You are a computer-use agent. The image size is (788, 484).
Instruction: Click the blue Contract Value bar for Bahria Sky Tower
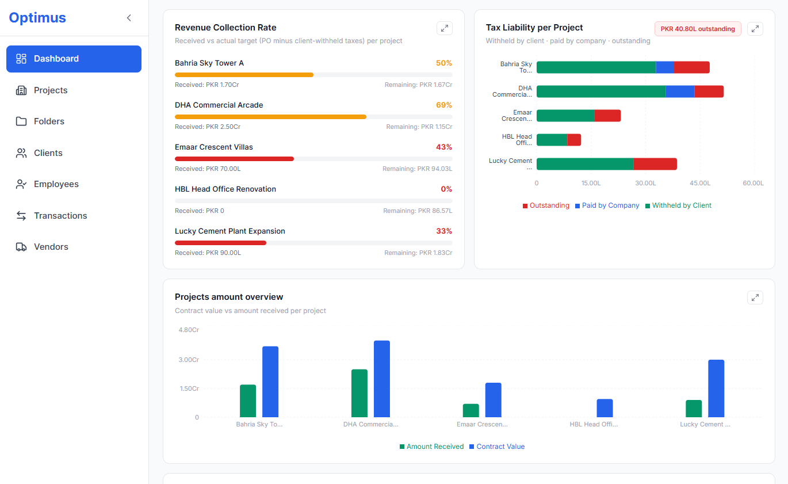tap(270, 382)
